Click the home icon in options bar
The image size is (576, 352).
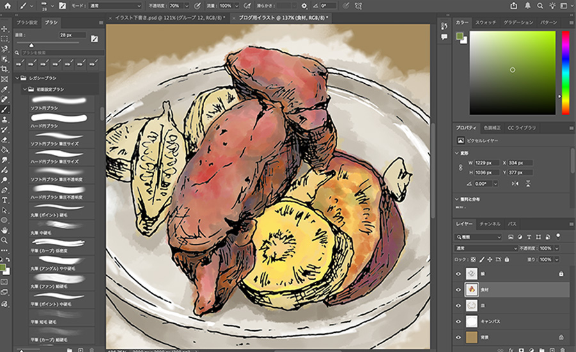(7, 5)
